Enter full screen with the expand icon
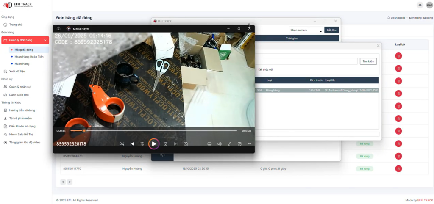This screenshot has width=434, height=204. (230, 144)
